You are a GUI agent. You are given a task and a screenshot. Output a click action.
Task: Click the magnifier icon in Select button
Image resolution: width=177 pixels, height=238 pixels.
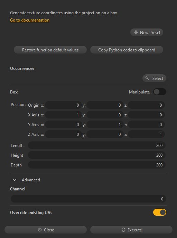(x=147, y=78)
